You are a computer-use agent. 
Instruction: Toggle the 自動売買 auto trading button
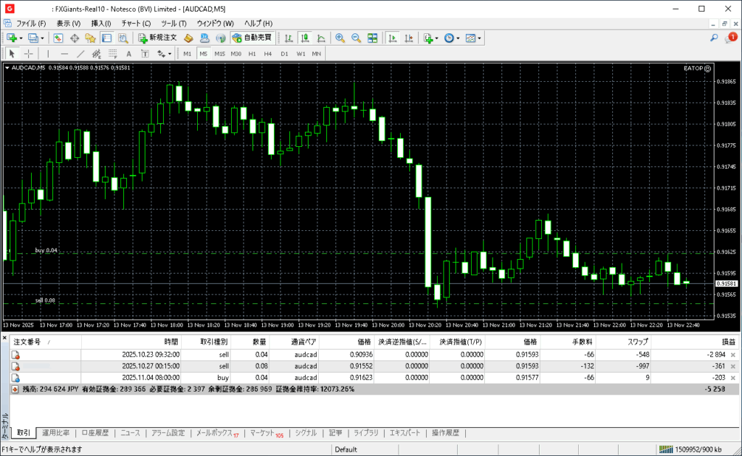click(252, 38)
